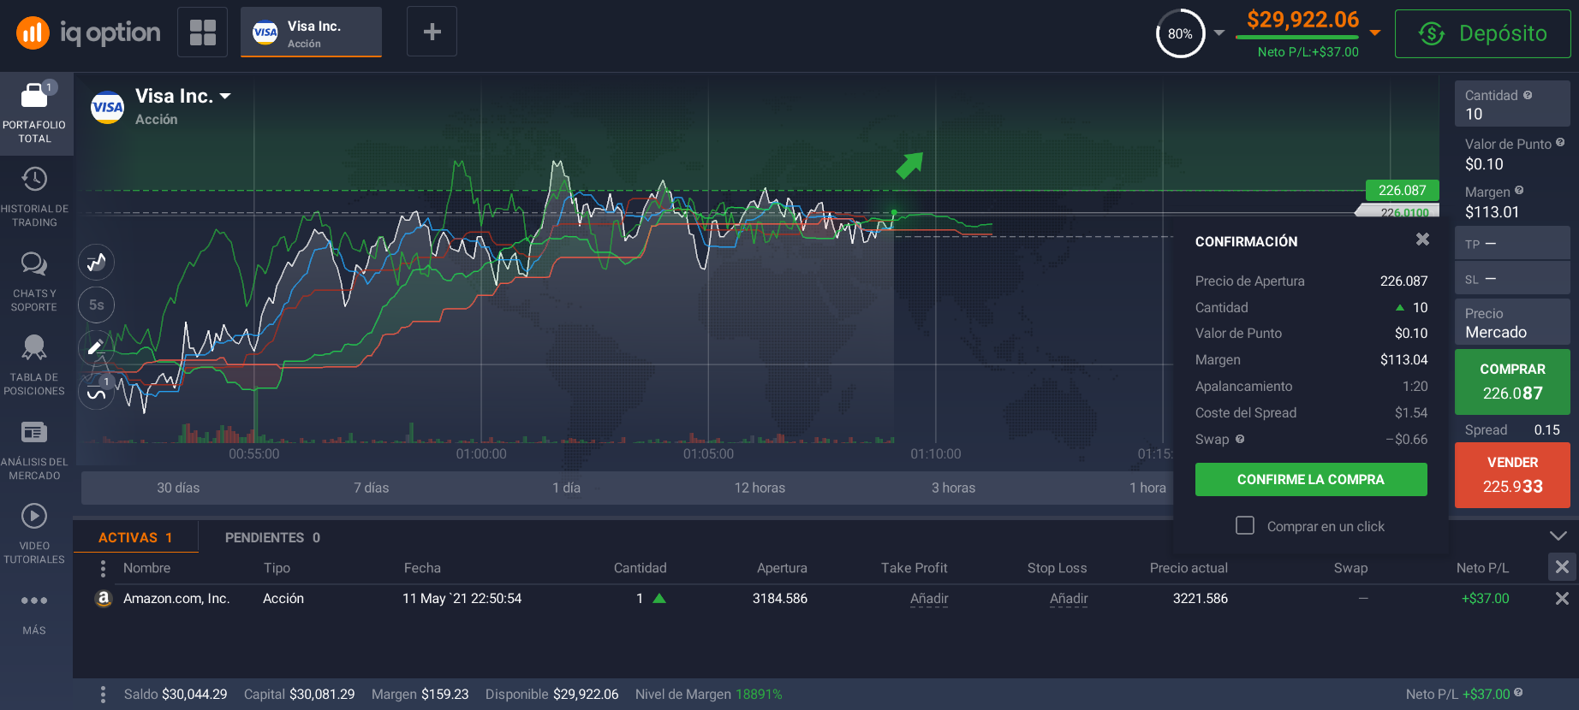The height and width of the screenshot is (710, 1579).
Task: Enable Comprar en un click checkbox
Action: 1245,525
